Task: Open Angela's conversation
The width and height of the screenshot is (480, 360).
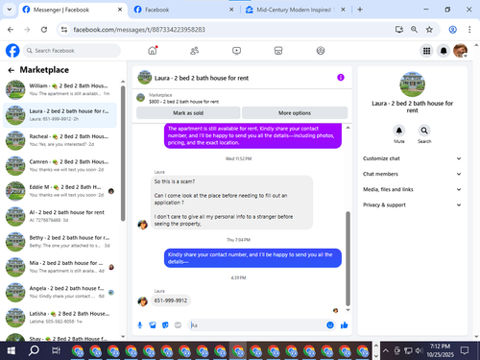Action: click(60, 292)
